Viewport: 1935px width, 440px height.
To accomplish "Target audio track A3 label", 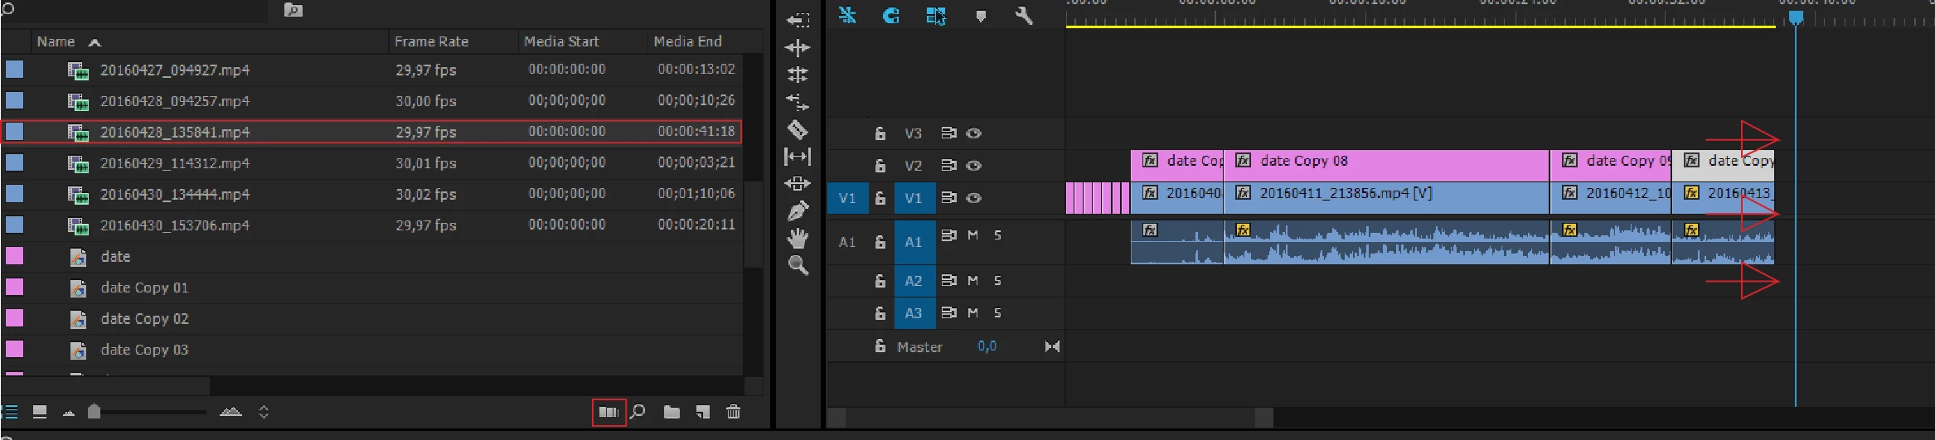I will (914, 313).
